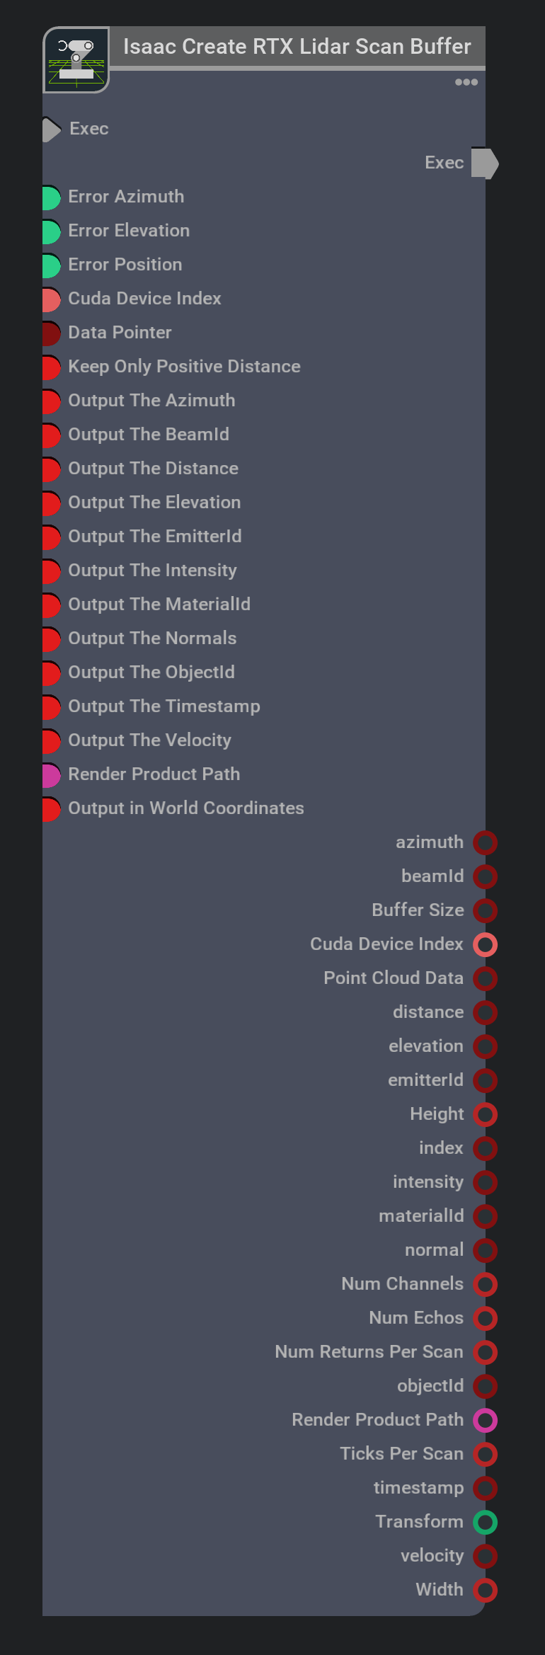This screenshot has width=545, height=1655.
Task: Toggle Keep Only Positive Distance input port
Action: pos(51,367)
